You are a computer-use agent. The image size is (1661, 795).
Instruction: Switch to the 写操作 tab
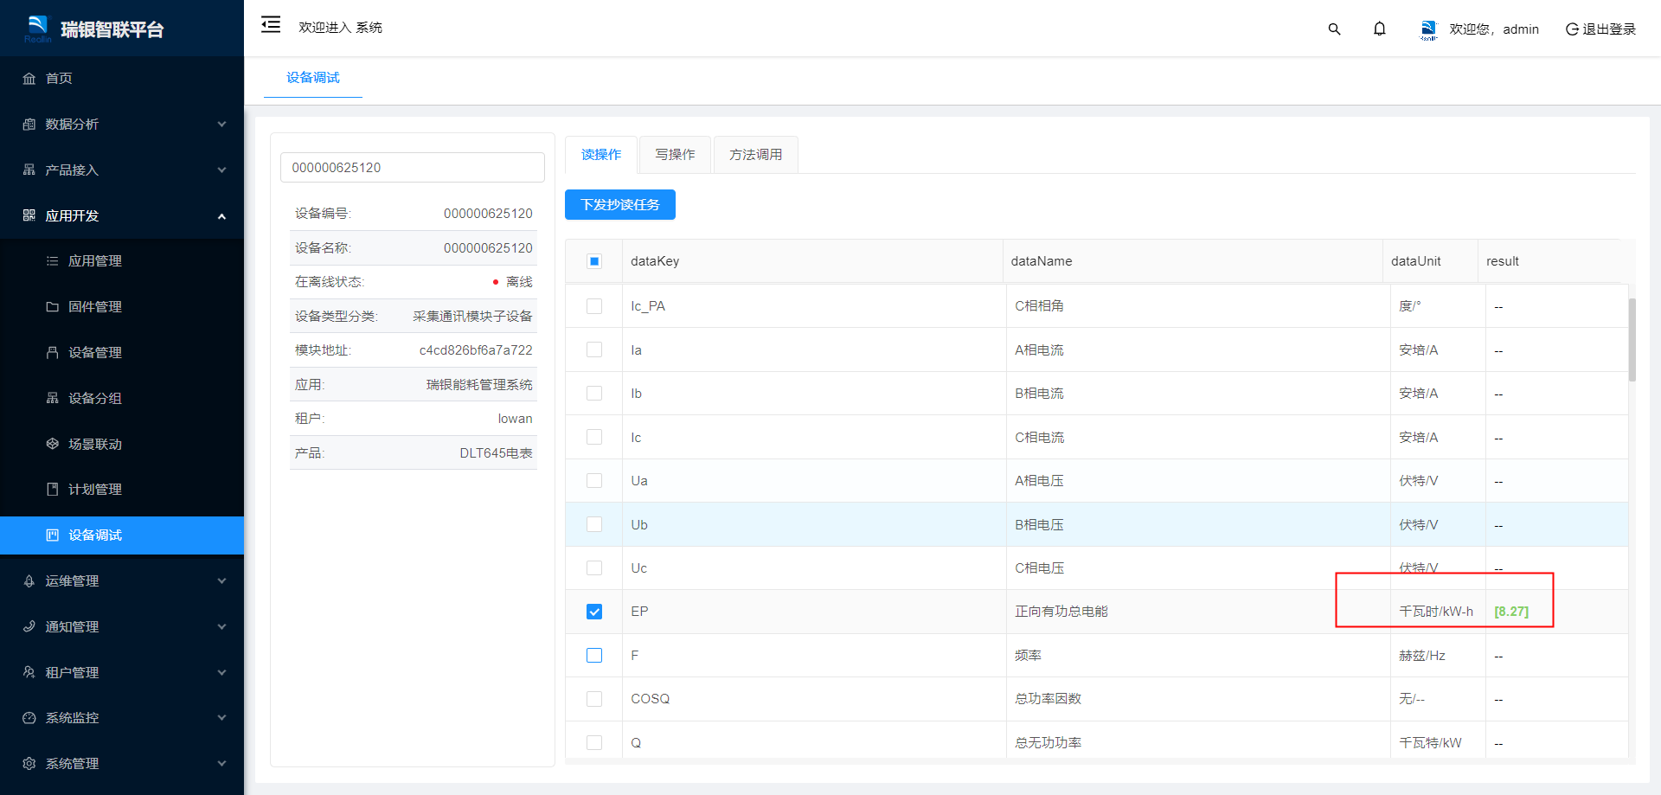pyautogui.click(x=675, y=155)
